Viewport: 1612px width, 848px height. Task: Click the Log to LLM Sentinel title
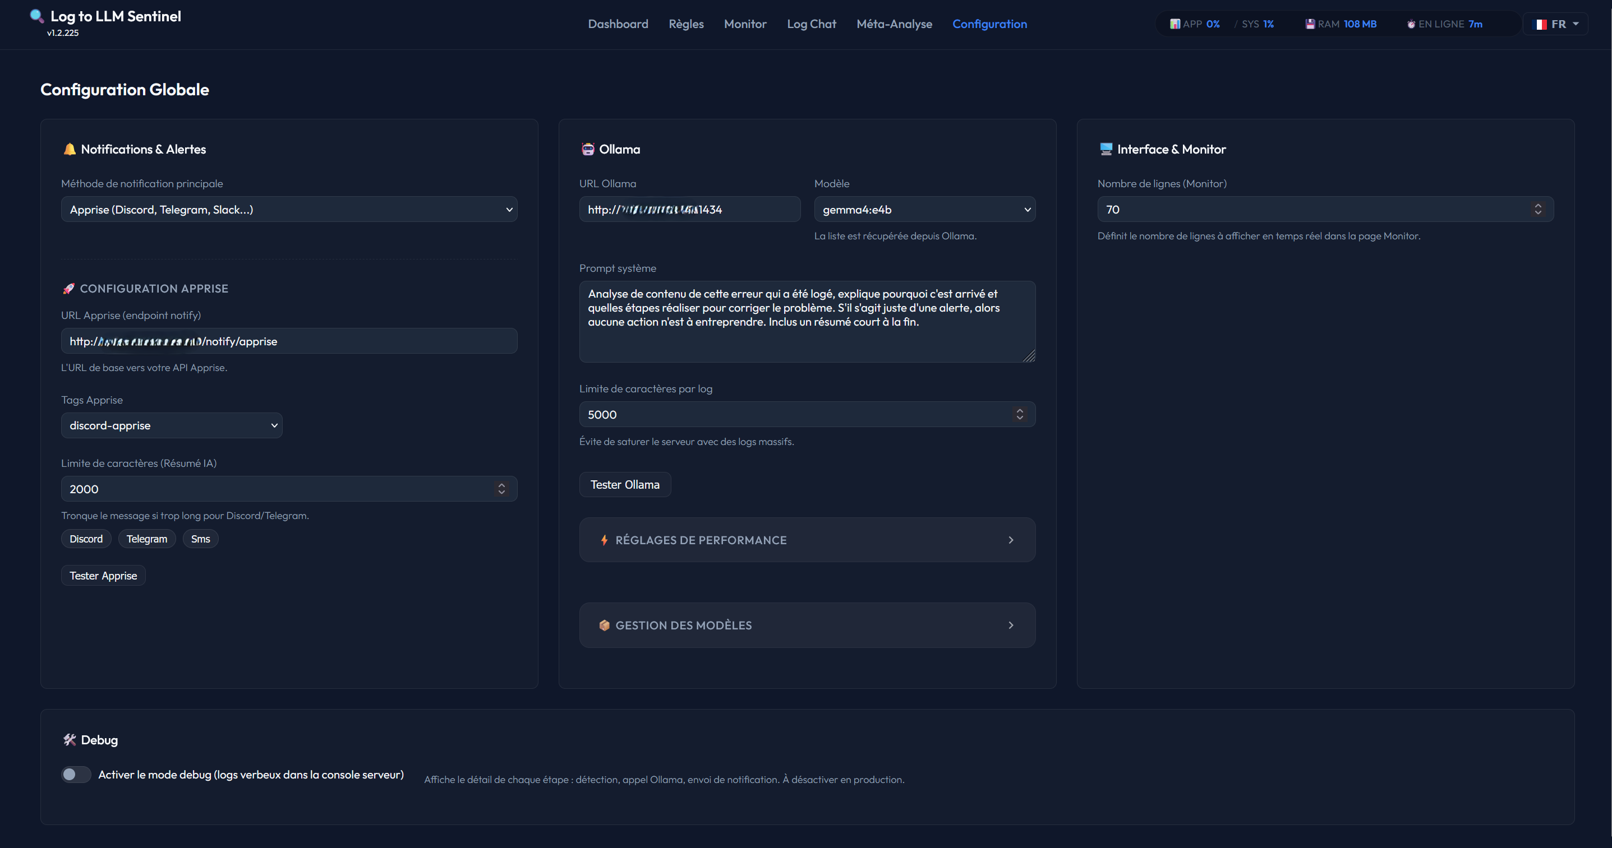click(115, 16)
